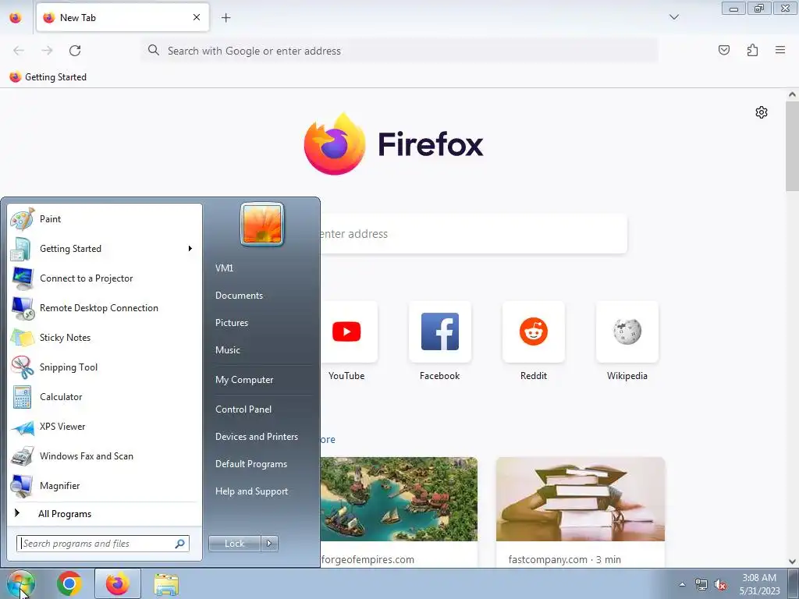799x599 pixels.
Task: Select the New Tab tab
Action: pos(123,17)
